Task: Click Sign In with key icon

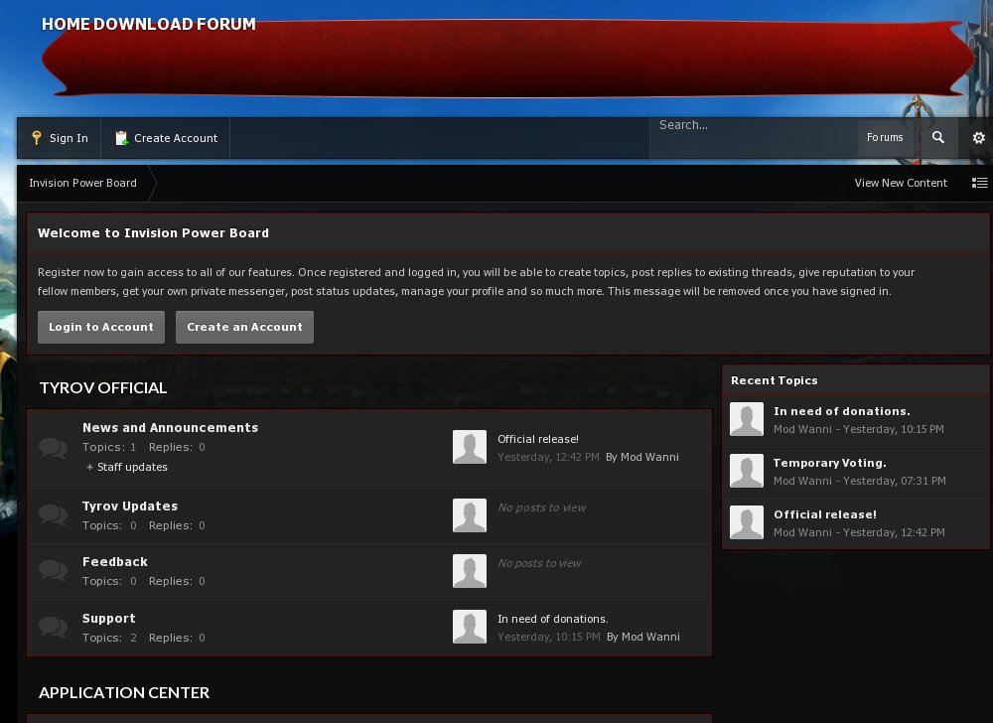Action: click(x=60, y=138)
